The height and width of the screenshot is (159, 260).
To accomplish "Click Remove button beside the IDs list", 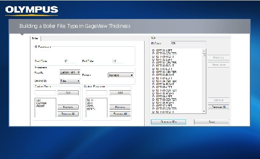I will pos(219,100).
